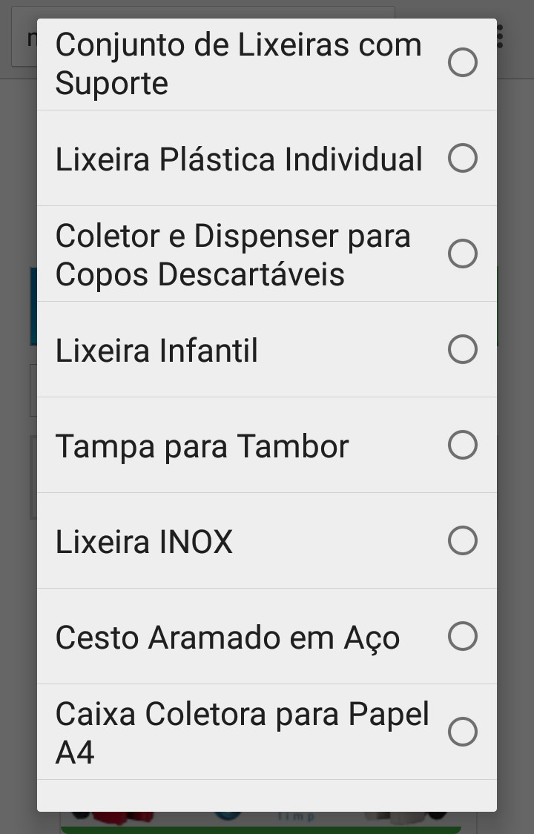
Task: Enable the Lixeira Infantil radio button
Action: (463, 349)
